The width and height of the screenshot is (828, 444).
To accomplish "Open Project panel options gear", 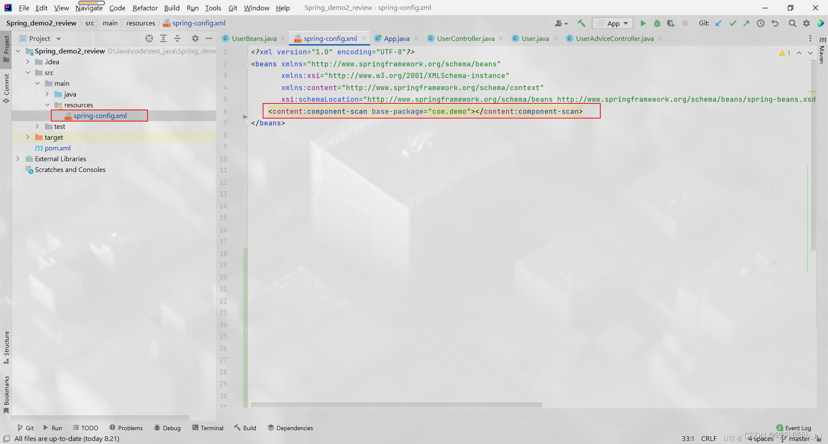I will [x=195, y=38].
